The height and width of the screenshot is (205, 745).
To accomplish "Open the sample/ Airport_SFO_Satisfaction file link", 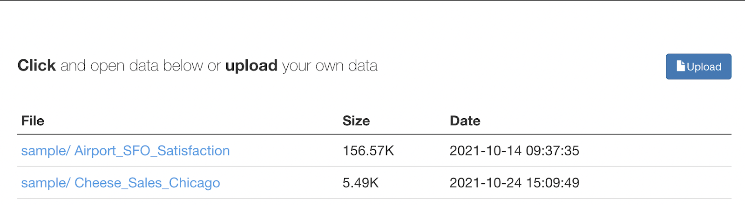I will pos(125,151).
